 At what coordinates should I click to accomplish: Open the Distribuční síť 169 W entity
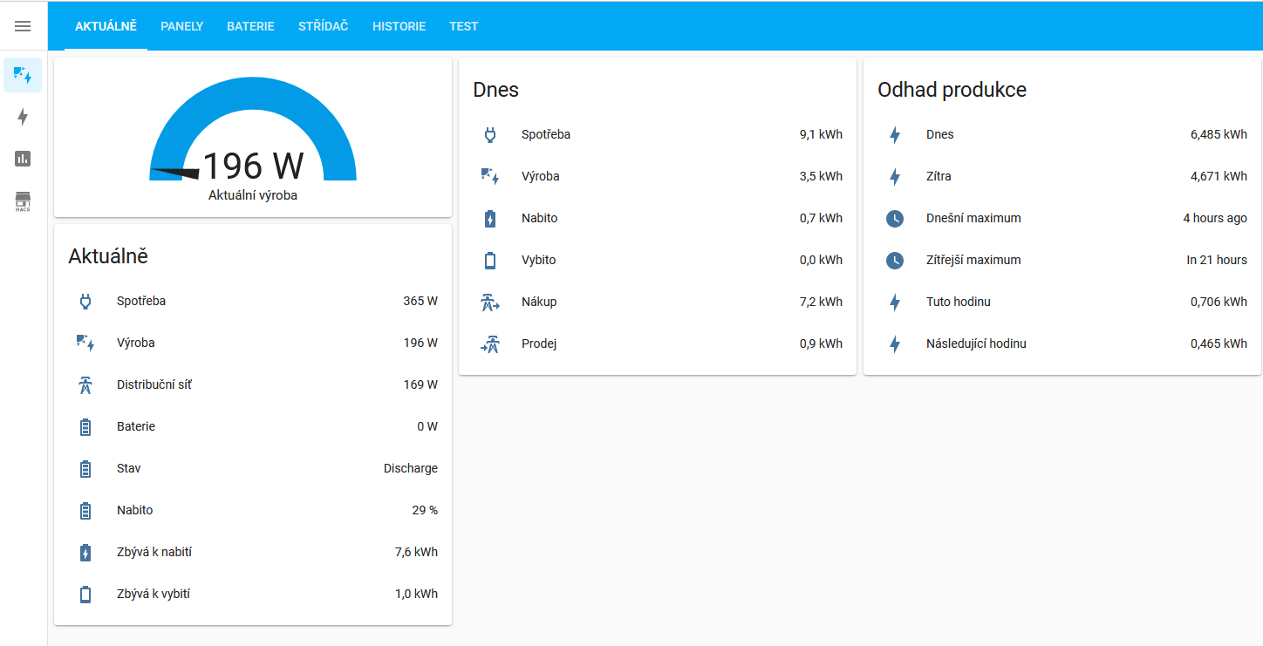pos(253,385)
